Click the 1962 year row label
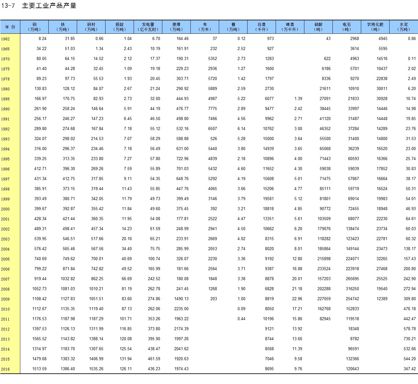 tap(5, 39)
